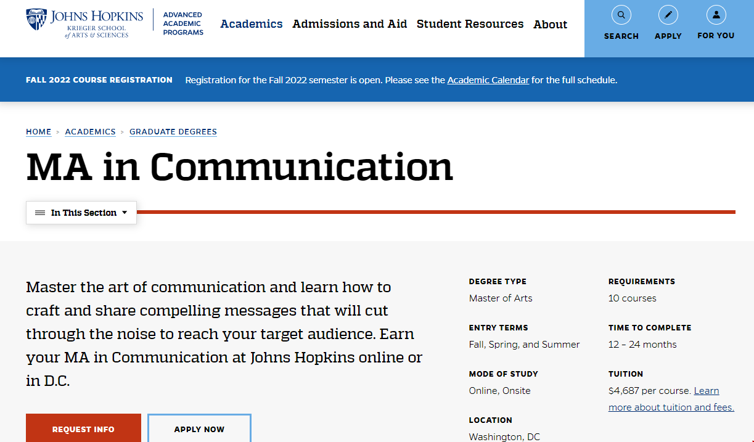This screenshot has width=754, height=442.
Task: Open the About menu
Action: point(550,24)
